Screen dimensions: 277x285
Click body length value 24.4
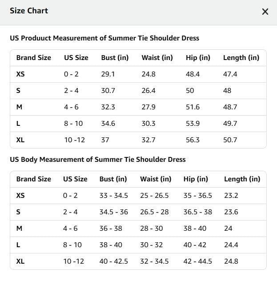(x=231, y=245)
